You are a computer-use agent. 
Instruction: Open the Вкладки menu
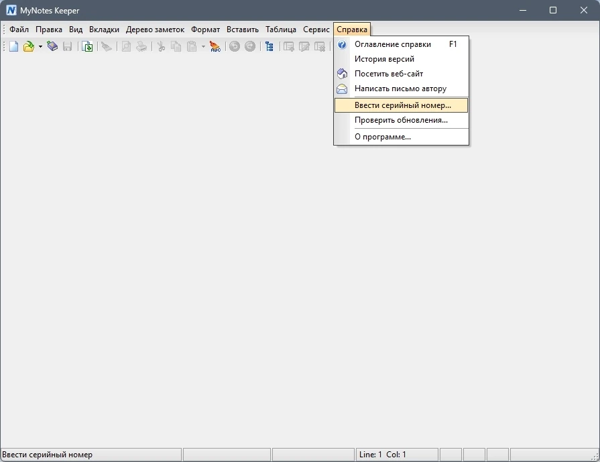point(104,30)
